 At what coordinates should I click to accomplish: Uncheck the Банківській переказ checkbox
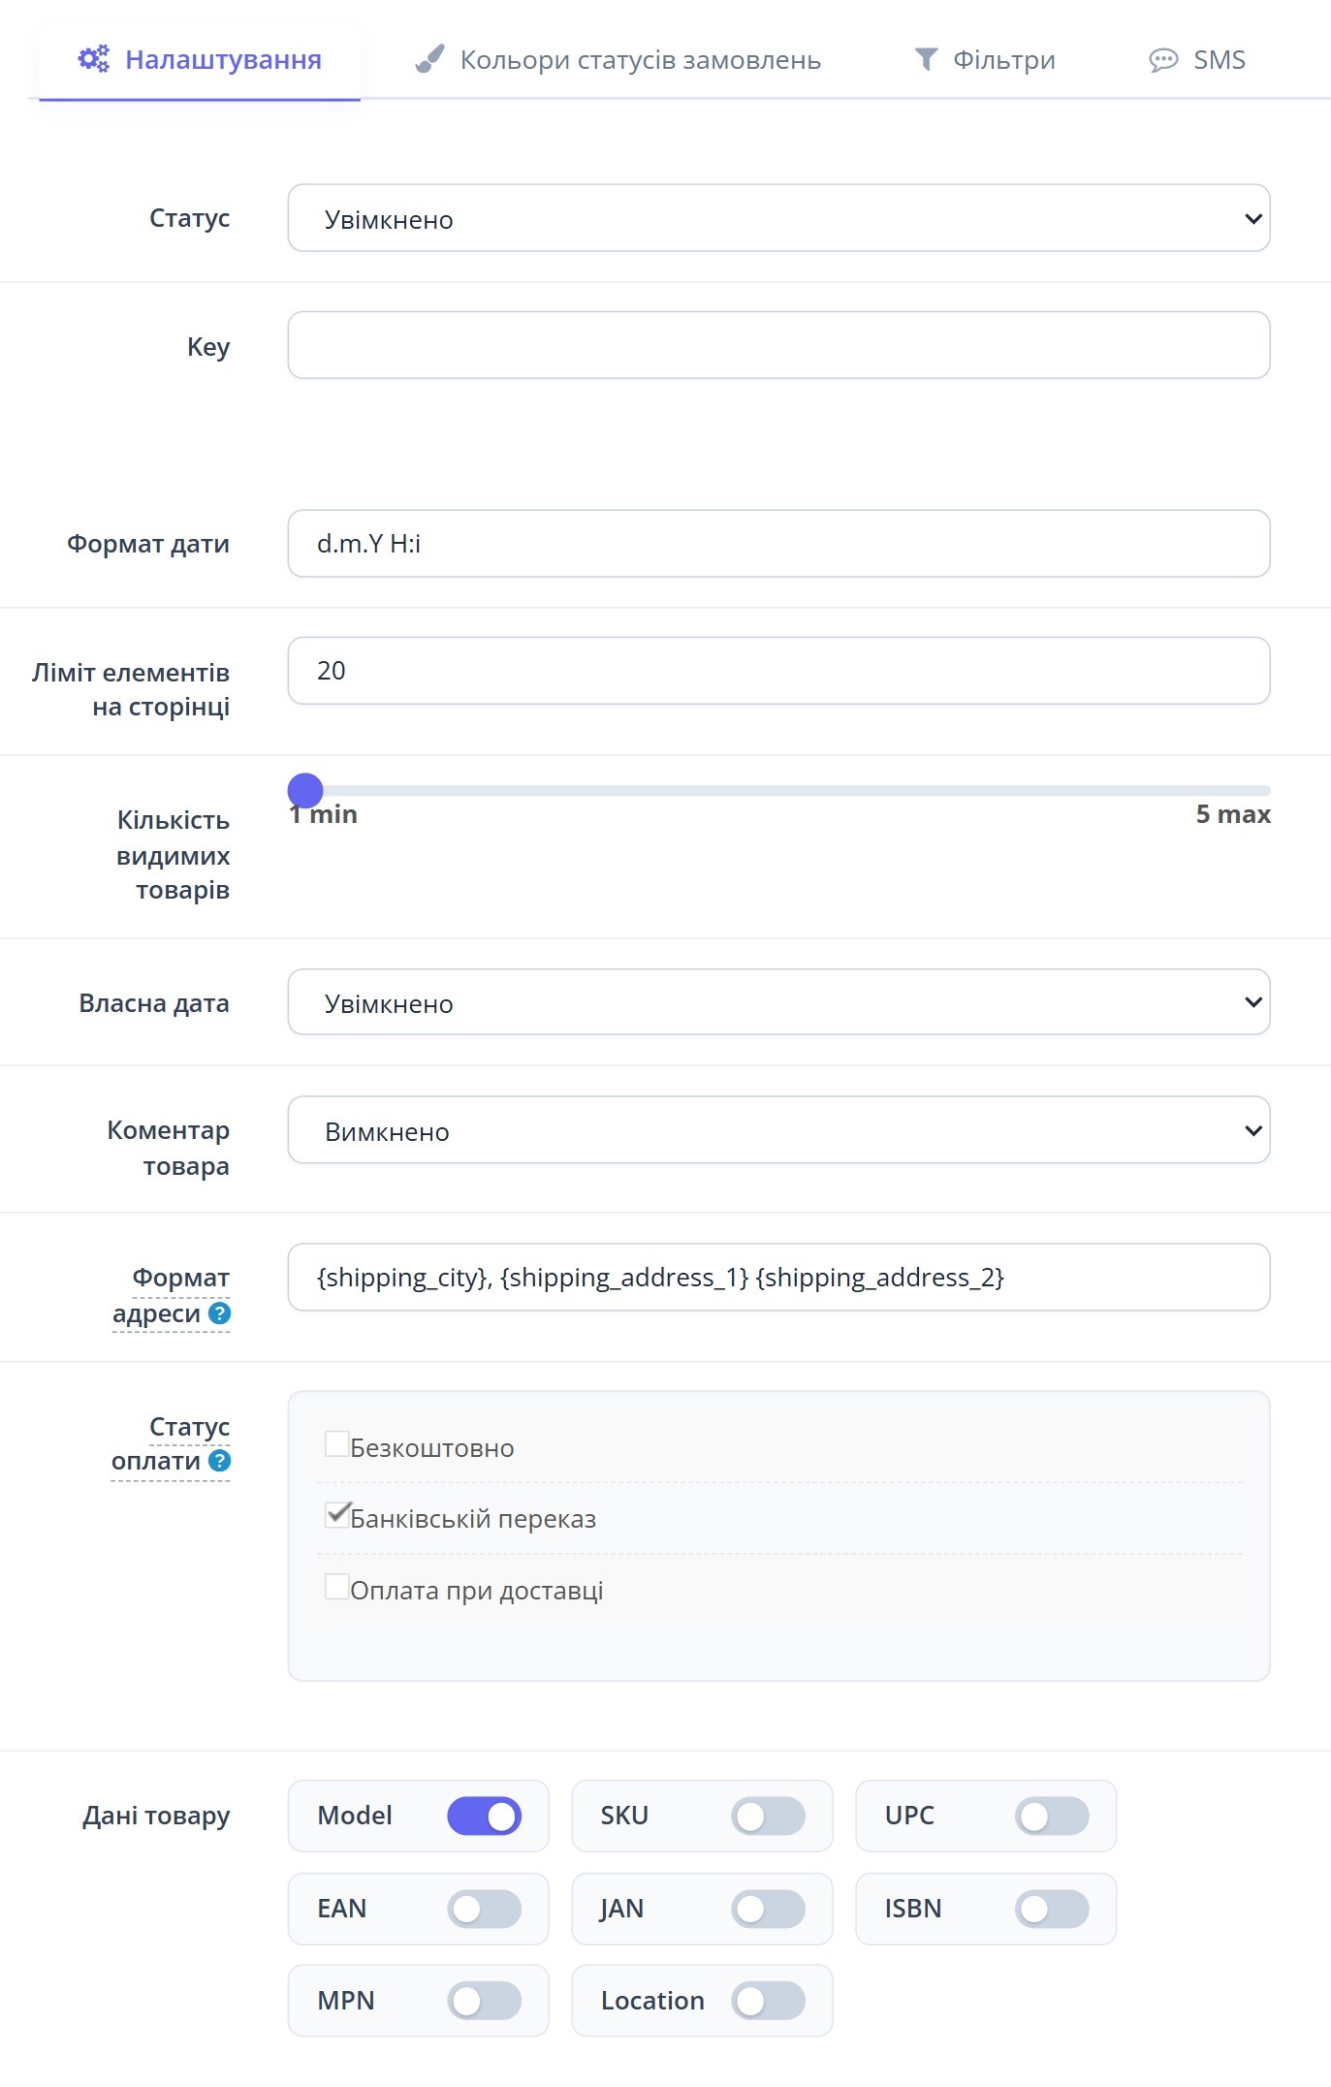336,1515
